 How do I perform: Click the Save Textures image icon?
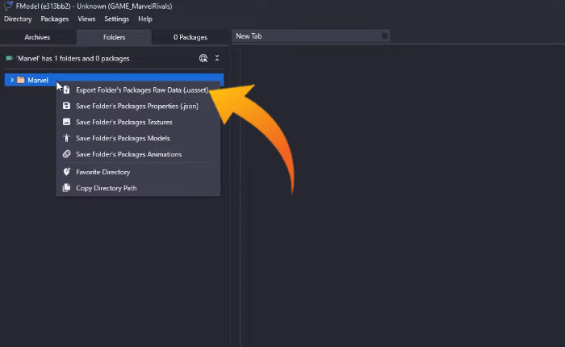click(67, 122)
